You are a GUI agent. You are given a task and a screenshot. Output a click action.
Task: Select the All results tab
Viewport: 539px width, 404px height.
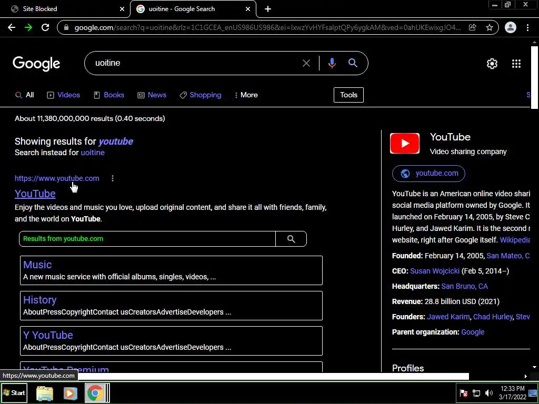coord(25,95)
